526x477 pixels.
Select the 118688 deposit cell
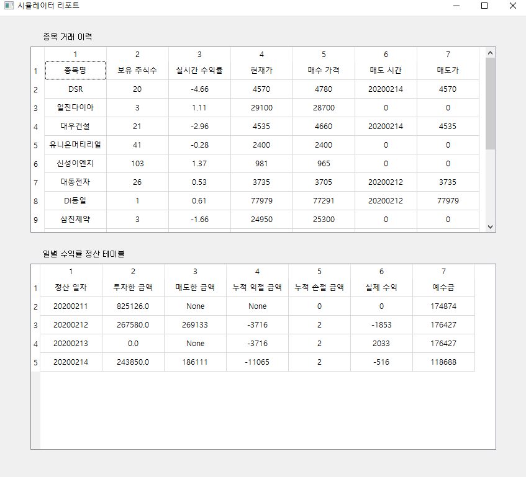pyautogui.click(x=443, y=362)
